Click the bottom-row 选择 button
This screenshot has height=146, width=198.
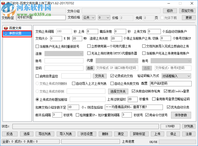[26, 134]
